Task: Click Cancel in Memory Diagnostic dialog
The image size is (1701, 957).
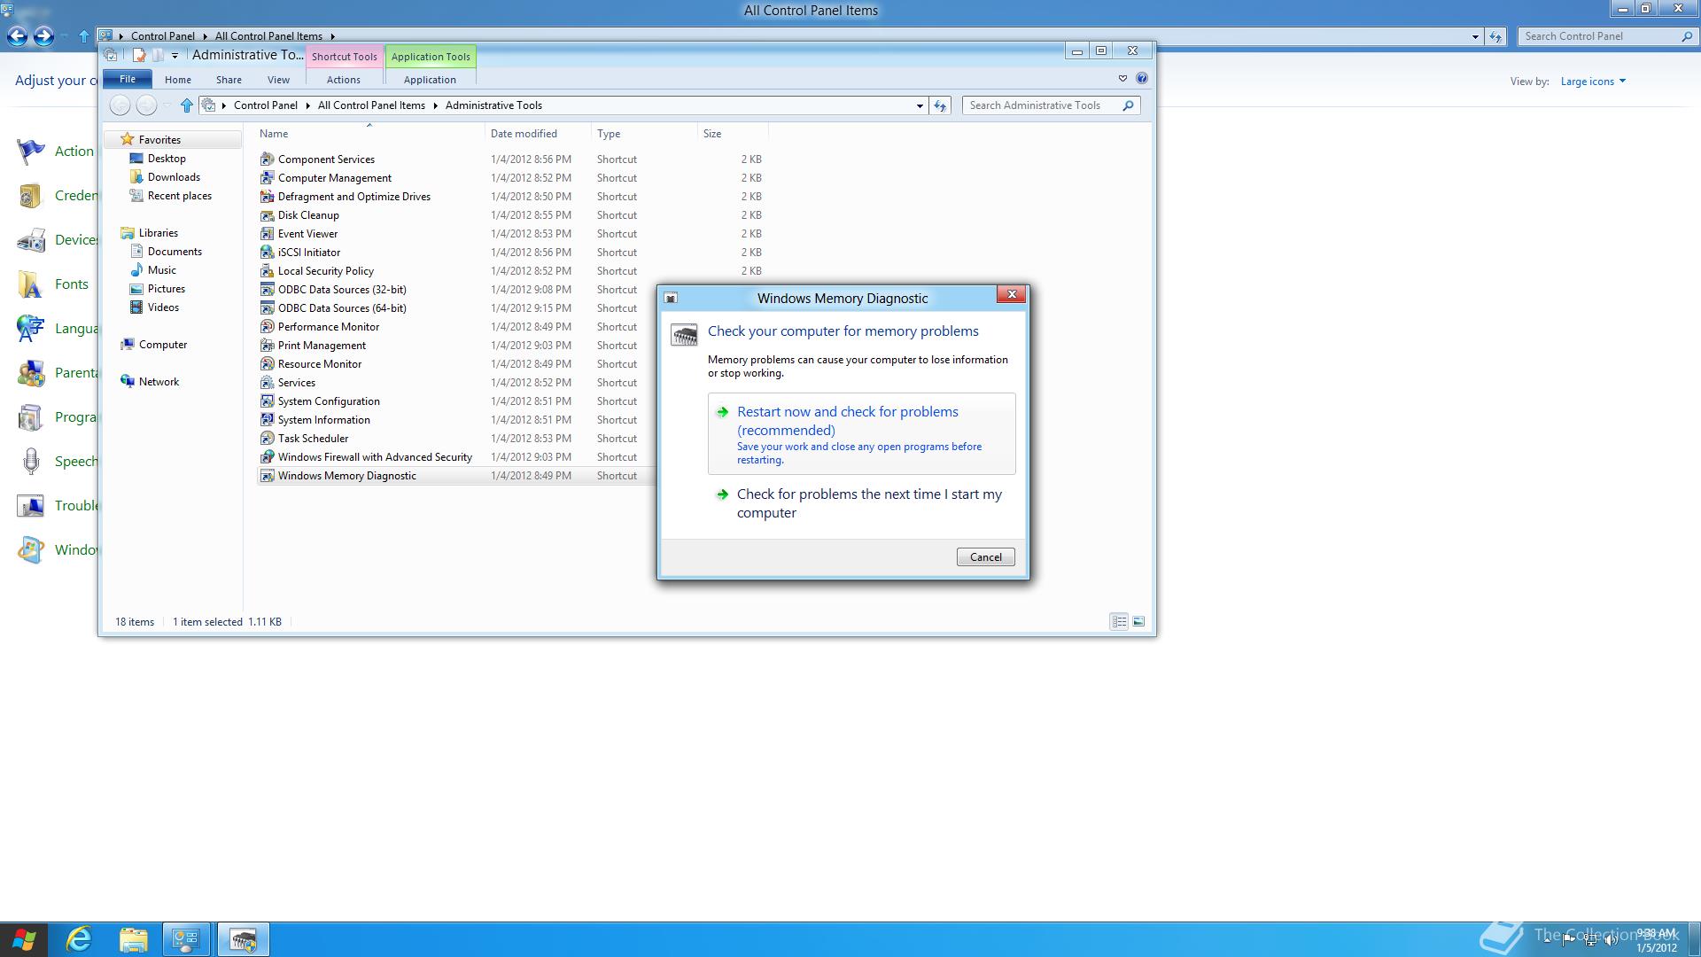Action: pos(986,557)
